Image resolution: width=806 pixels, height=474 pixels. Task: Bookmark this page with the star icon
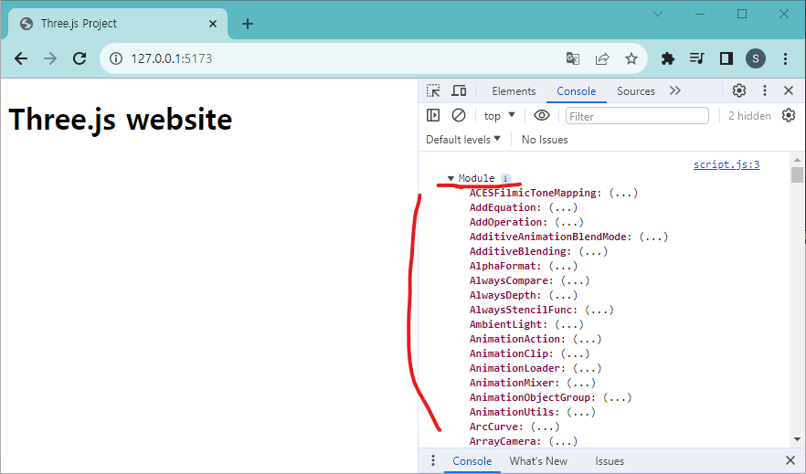tap(631, 58)
